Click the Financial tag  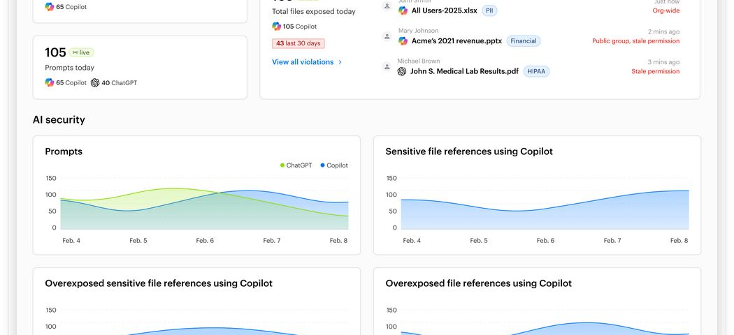pyautogui.click(x=524, y=41)
